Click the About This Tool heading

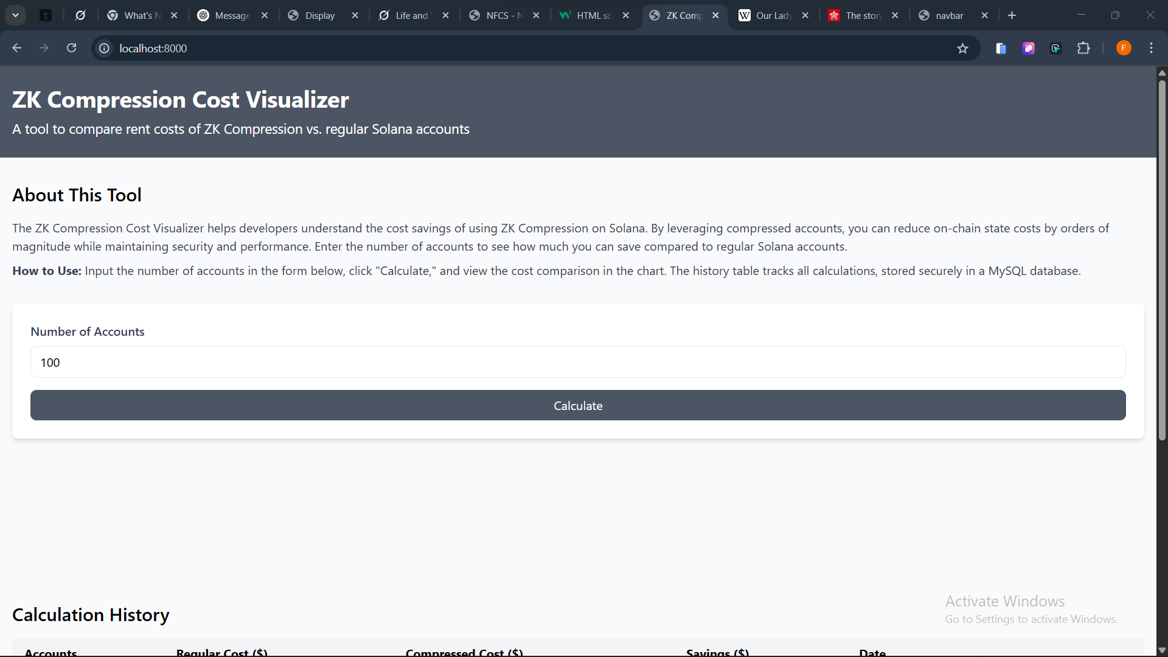point(77,195)
